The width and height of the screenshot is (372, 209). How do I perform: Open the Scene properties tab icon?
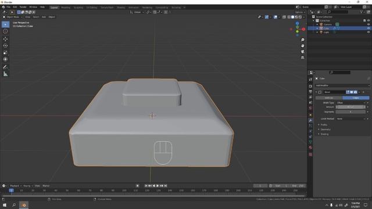pos(310,103)
